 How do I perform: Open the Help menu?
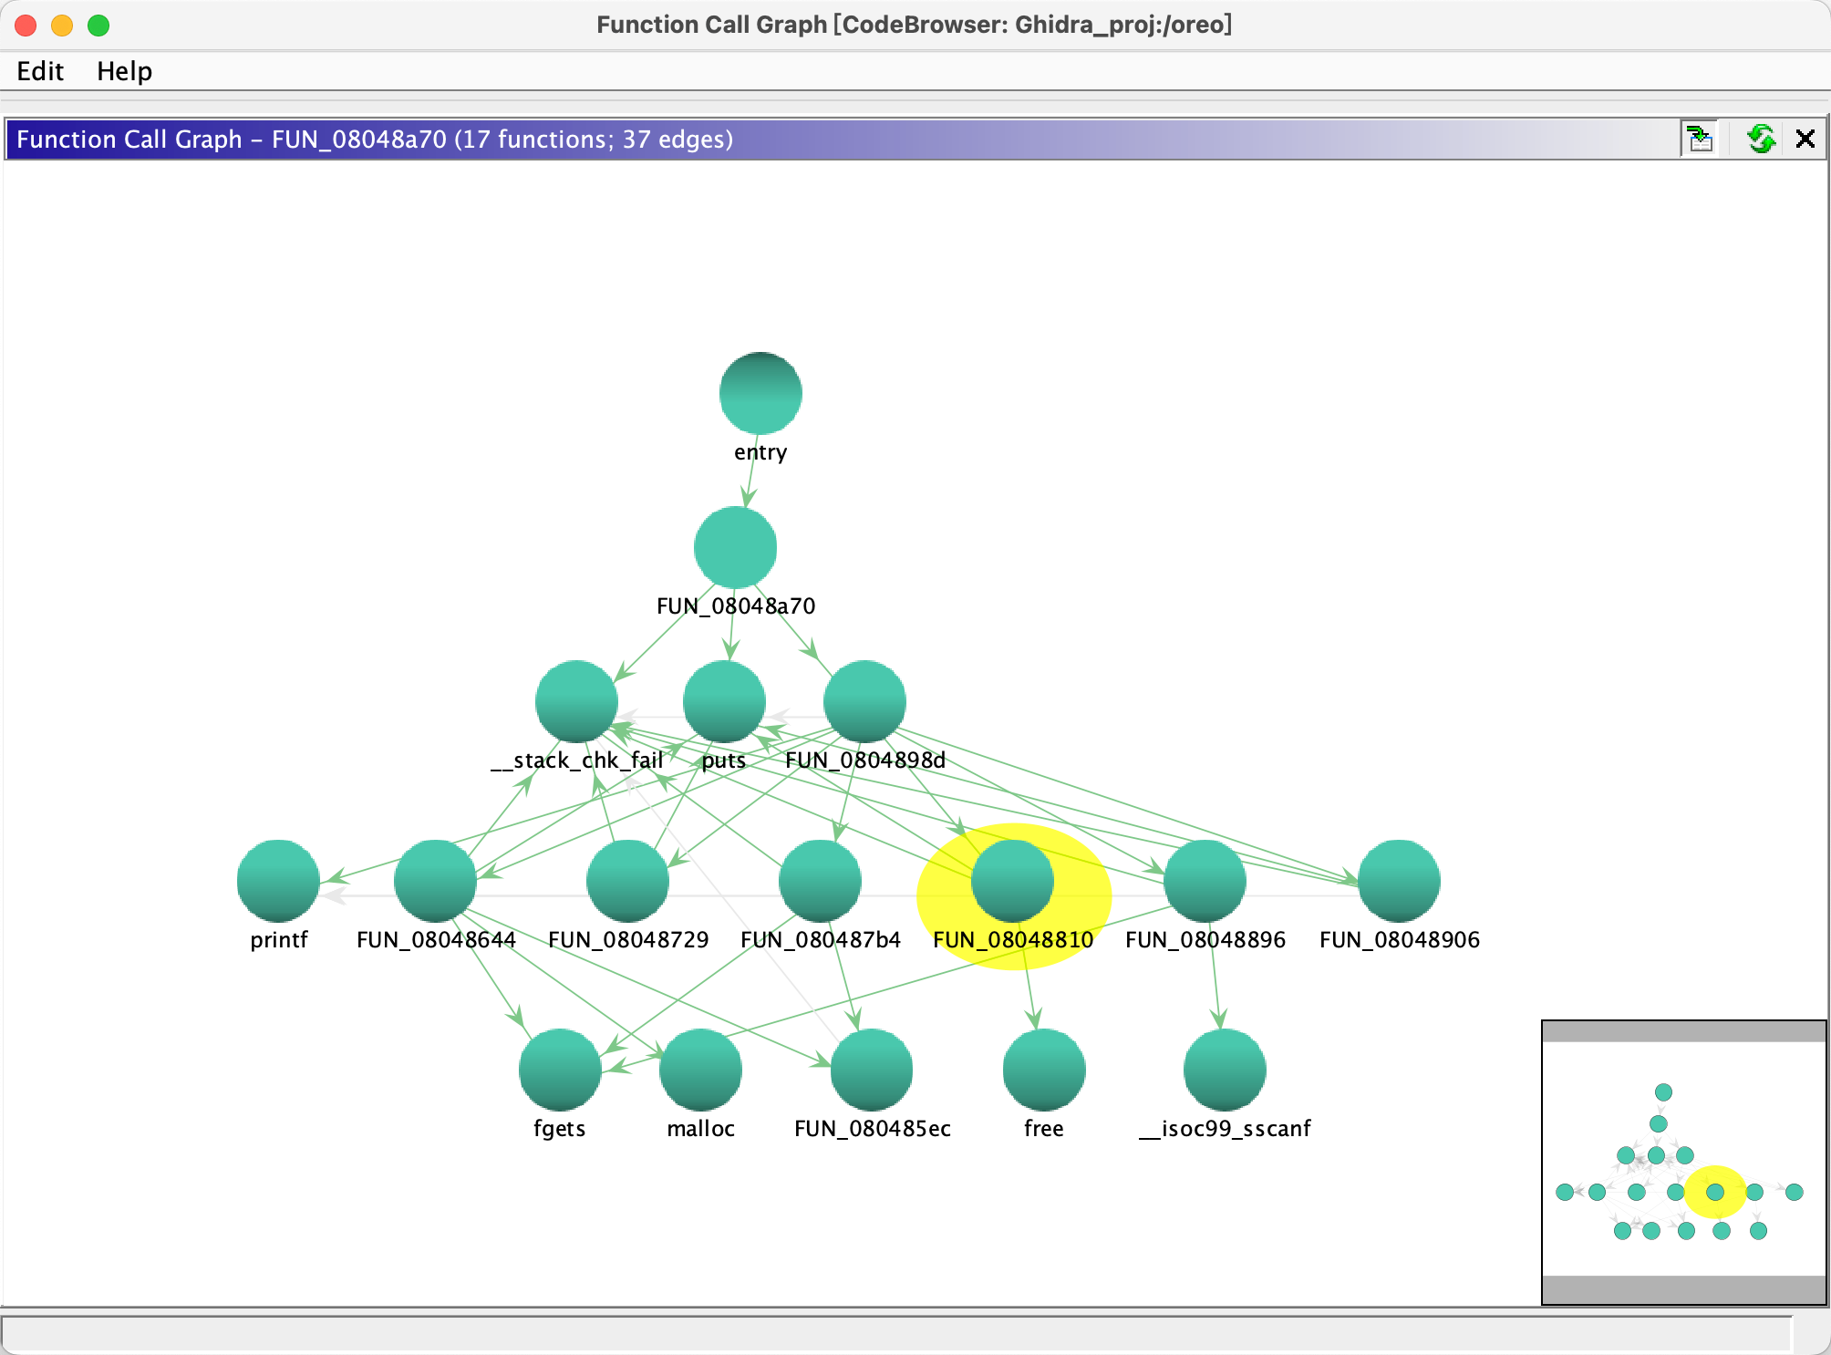124,71
